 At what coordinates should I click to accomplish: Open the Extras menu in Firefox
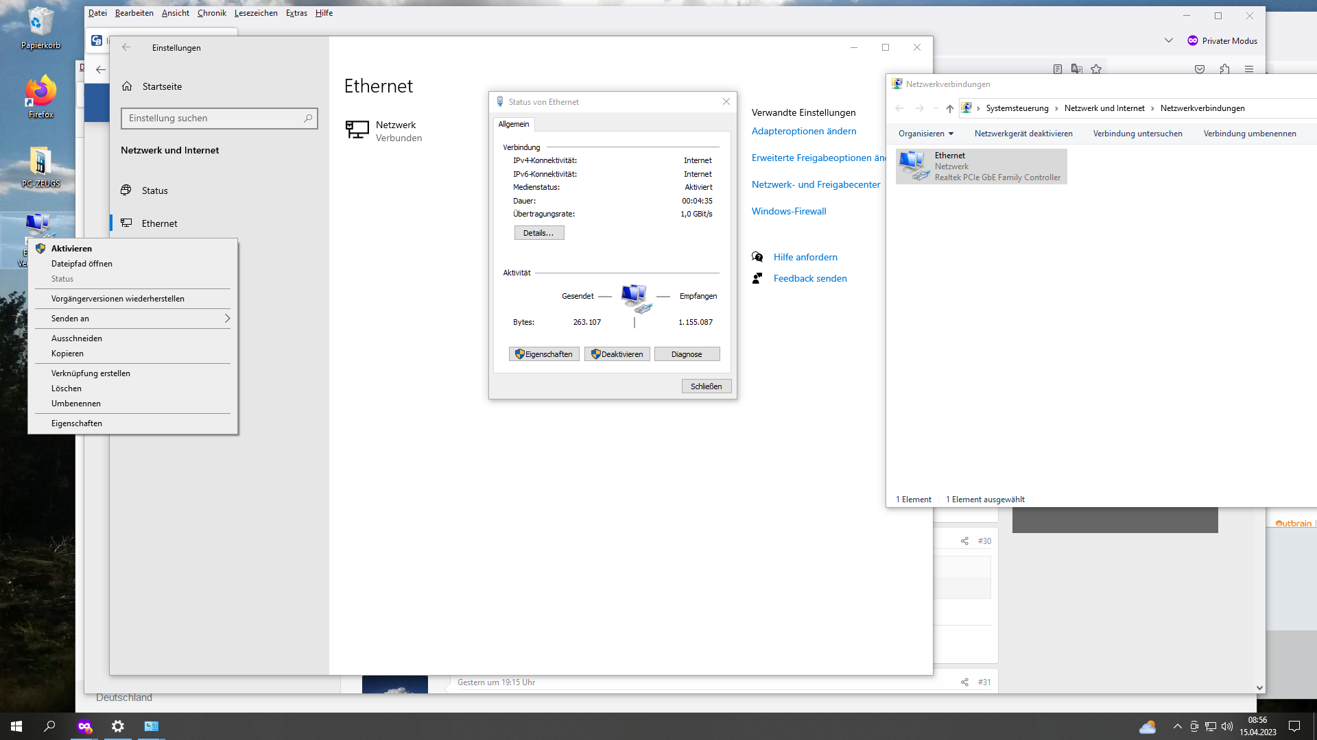(x=296, y=12)
